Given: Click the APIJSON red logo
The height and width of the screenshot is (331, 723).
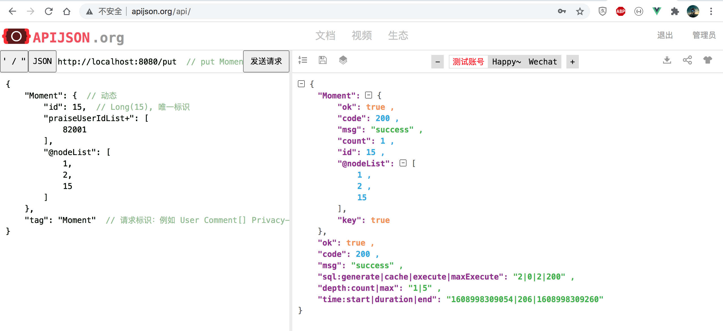Looking at the screenshot, I should [16, 36].
